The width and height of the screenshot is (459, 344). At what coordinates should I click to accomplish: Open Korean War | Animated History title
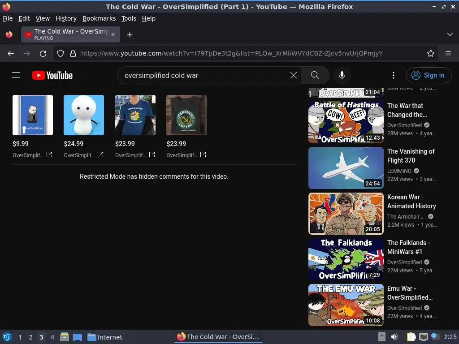(411, 201)
